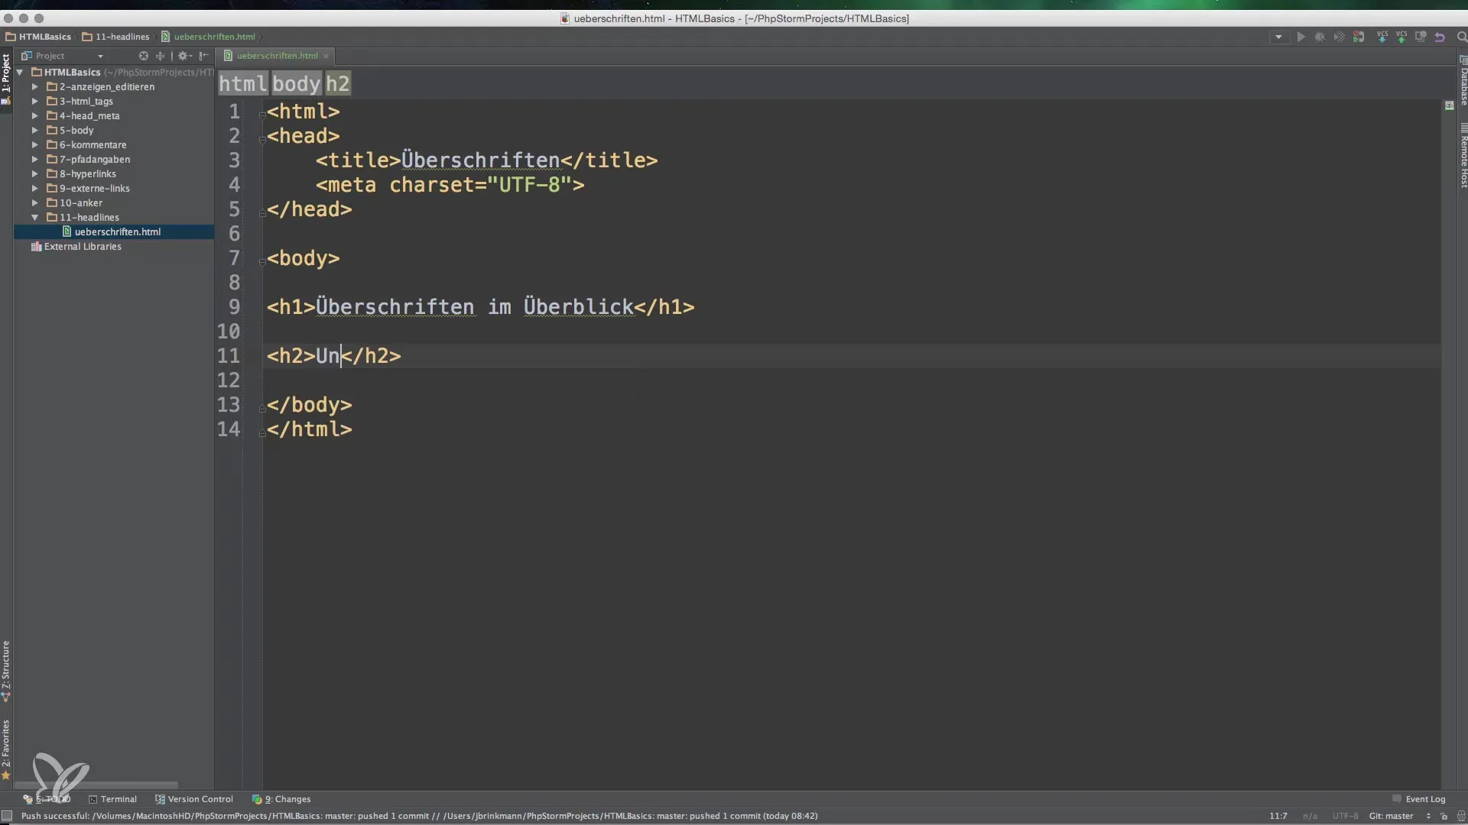Open the Event Log tool window
Image resolution: width=1468 pixels, height=825 pixels.
point(1419,799)
